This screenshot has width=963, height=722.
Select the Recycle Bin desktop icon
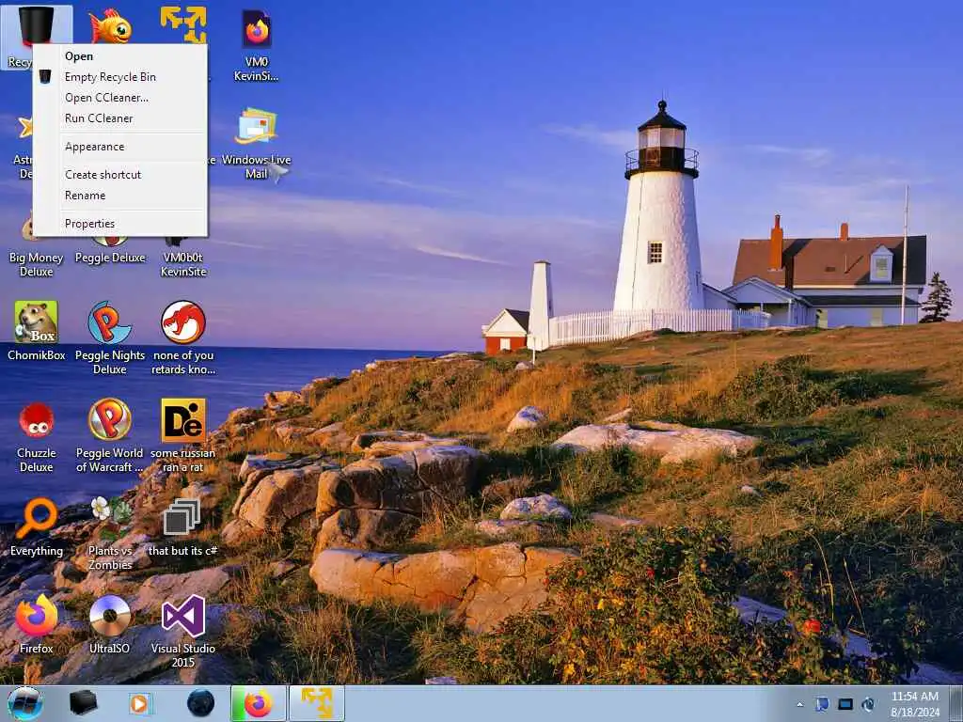tap(37, 27)
